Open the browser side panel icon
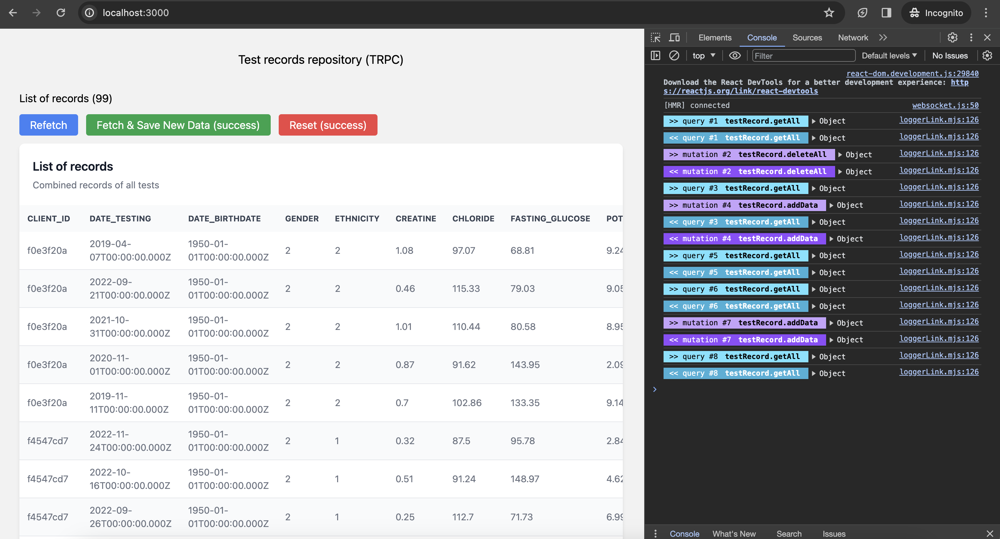1000x539 pixels. point(886,13)
